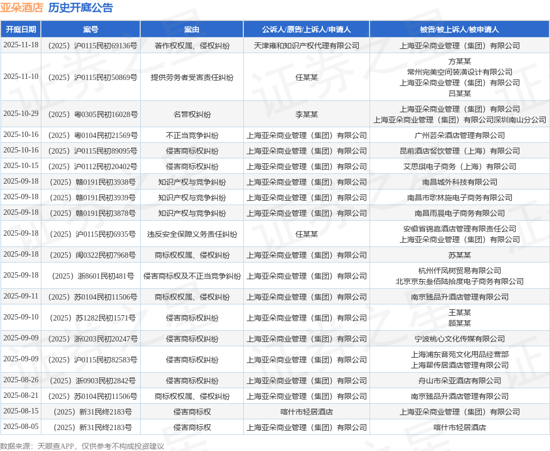Click defendant 方某某

pos(460,61)
